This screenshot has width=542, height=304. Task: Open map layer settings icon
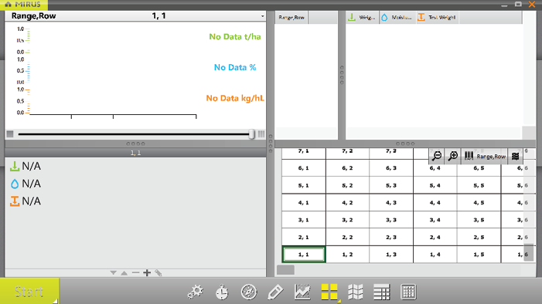pos(516,157)
